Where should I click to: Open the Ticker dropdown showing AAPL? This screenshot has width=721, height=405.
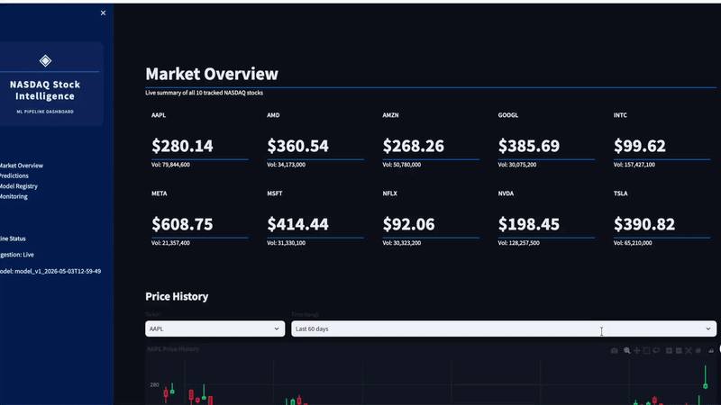(x=214, y=328)
